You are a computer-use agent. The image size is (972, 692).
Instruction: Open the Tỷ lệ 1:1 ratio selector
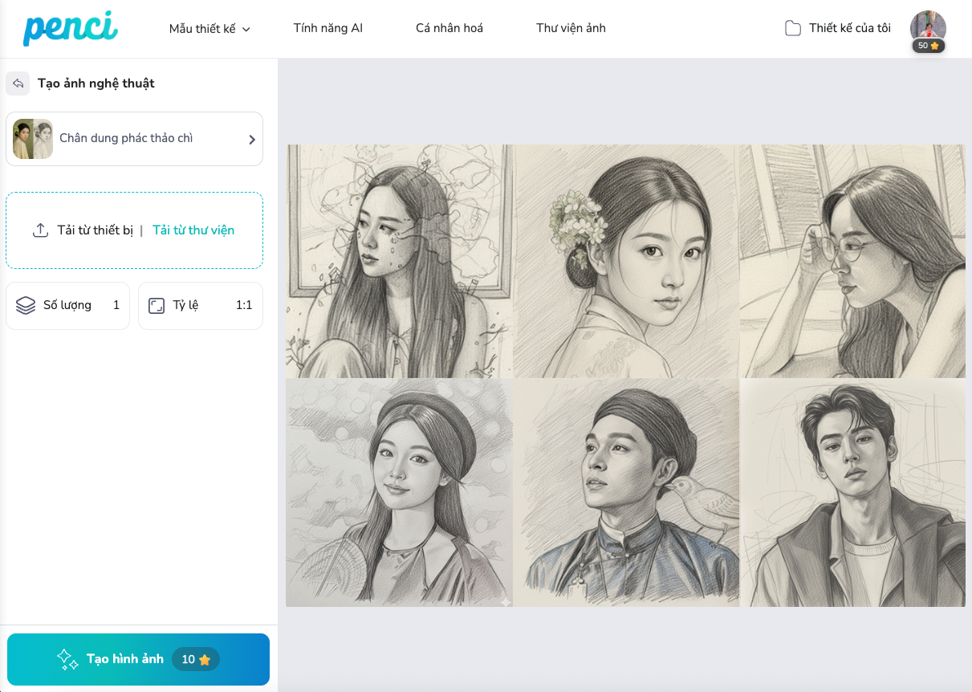point(201,306)
